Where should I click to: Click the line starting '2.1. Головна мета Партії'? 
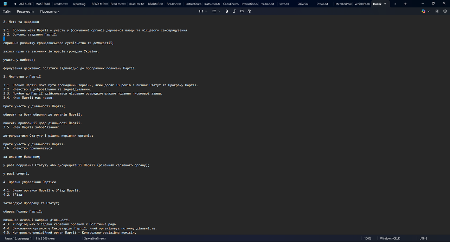pyautogui.click(x=96, y=30)
